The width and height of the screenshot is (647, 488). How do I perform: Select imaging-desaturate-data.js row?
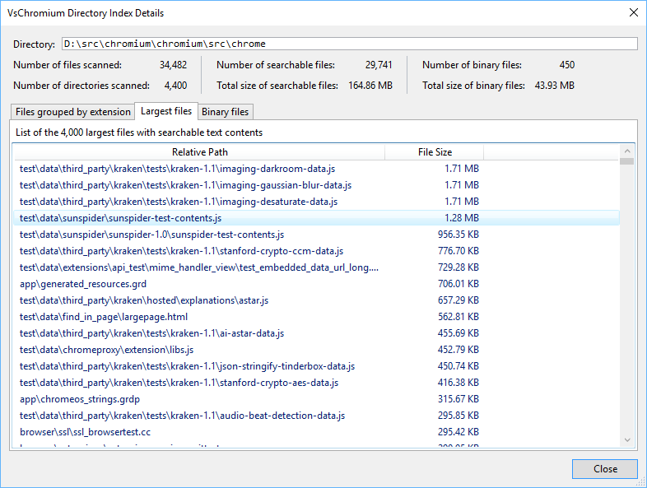317,202
